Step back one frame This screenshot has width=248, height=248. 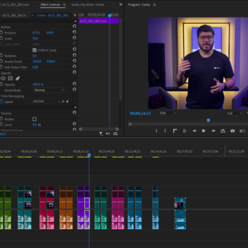point(194,131)
